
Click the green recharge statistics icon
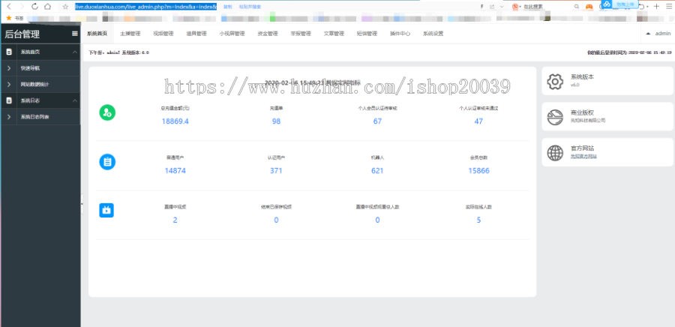107,113
